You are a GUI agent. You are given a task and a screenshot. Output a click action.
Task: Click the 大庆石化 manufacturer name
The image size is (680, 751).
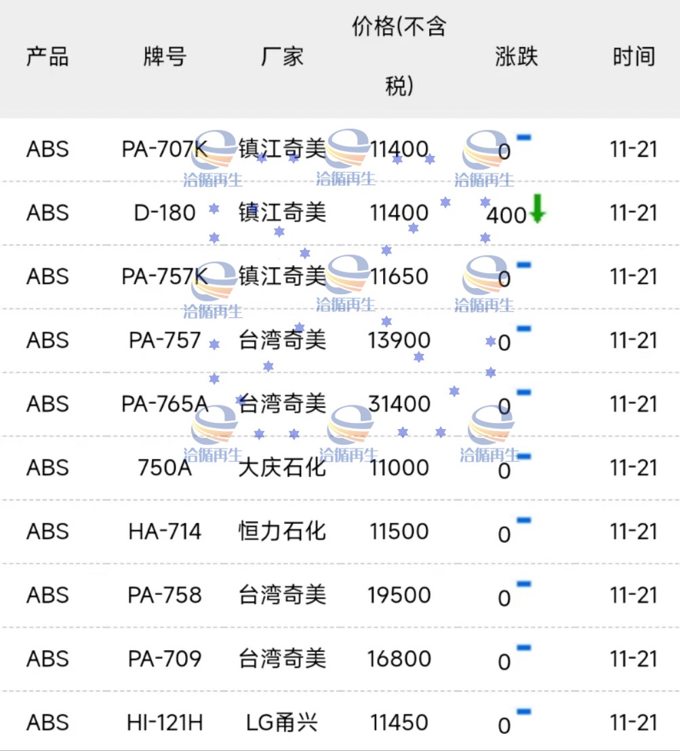pos(282,468)
